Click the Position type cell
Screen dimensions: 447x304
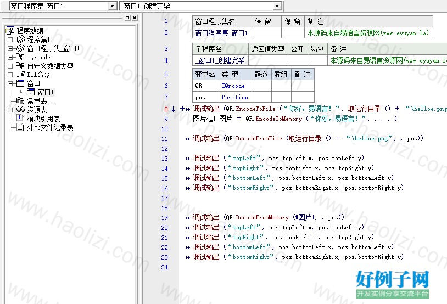(x=235, y=97)
